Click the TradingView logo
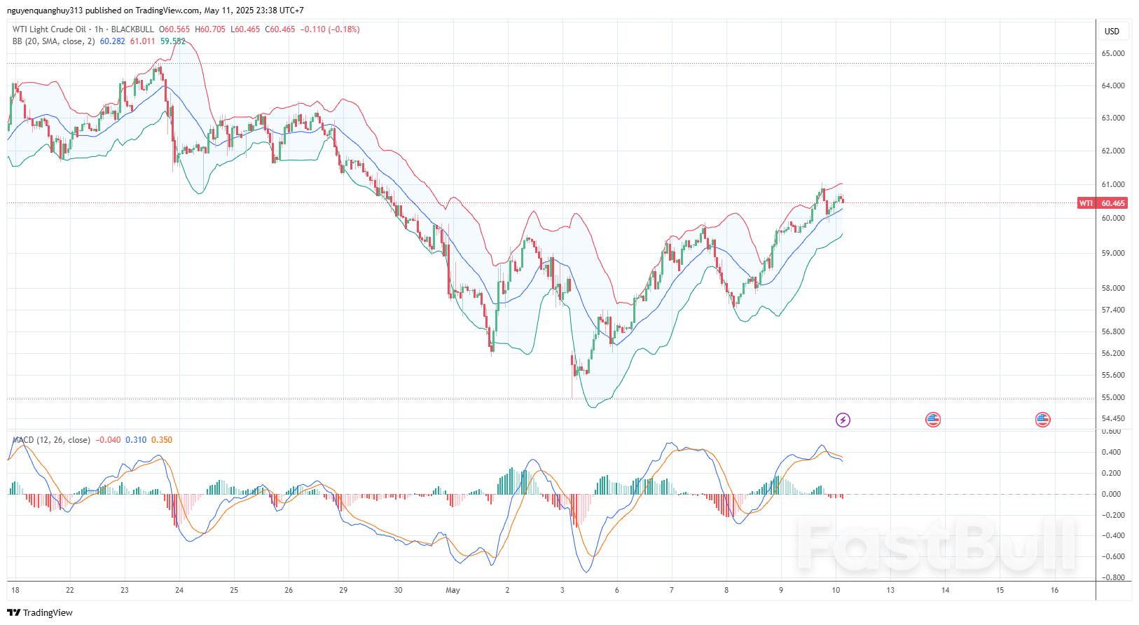 [x=40, y=612]
